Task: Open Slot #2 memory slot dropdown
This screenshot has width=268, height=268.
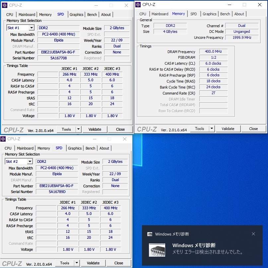Action: tap(30, 161)
